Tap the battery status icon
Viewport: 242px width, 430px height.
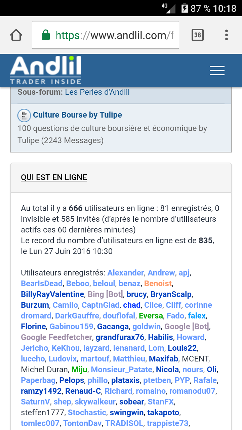185,8
